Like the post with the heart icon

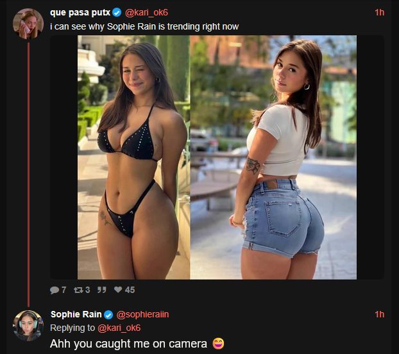[118, 290]
